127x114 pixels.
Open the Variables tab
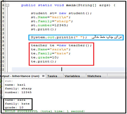72,76
